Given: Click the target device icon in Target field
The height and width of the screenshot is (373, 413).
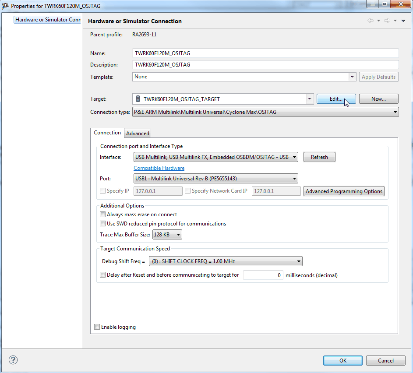Looking at the screenshot, I should [138, 99].
